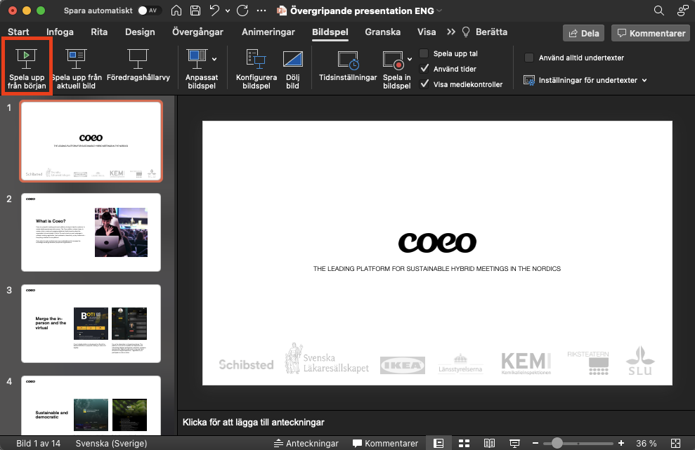The height and width of the screenshot is (450, 695).
Task: Select slide 4 Sustainable and democratic thumbnail
Action: tap(91, 405)
